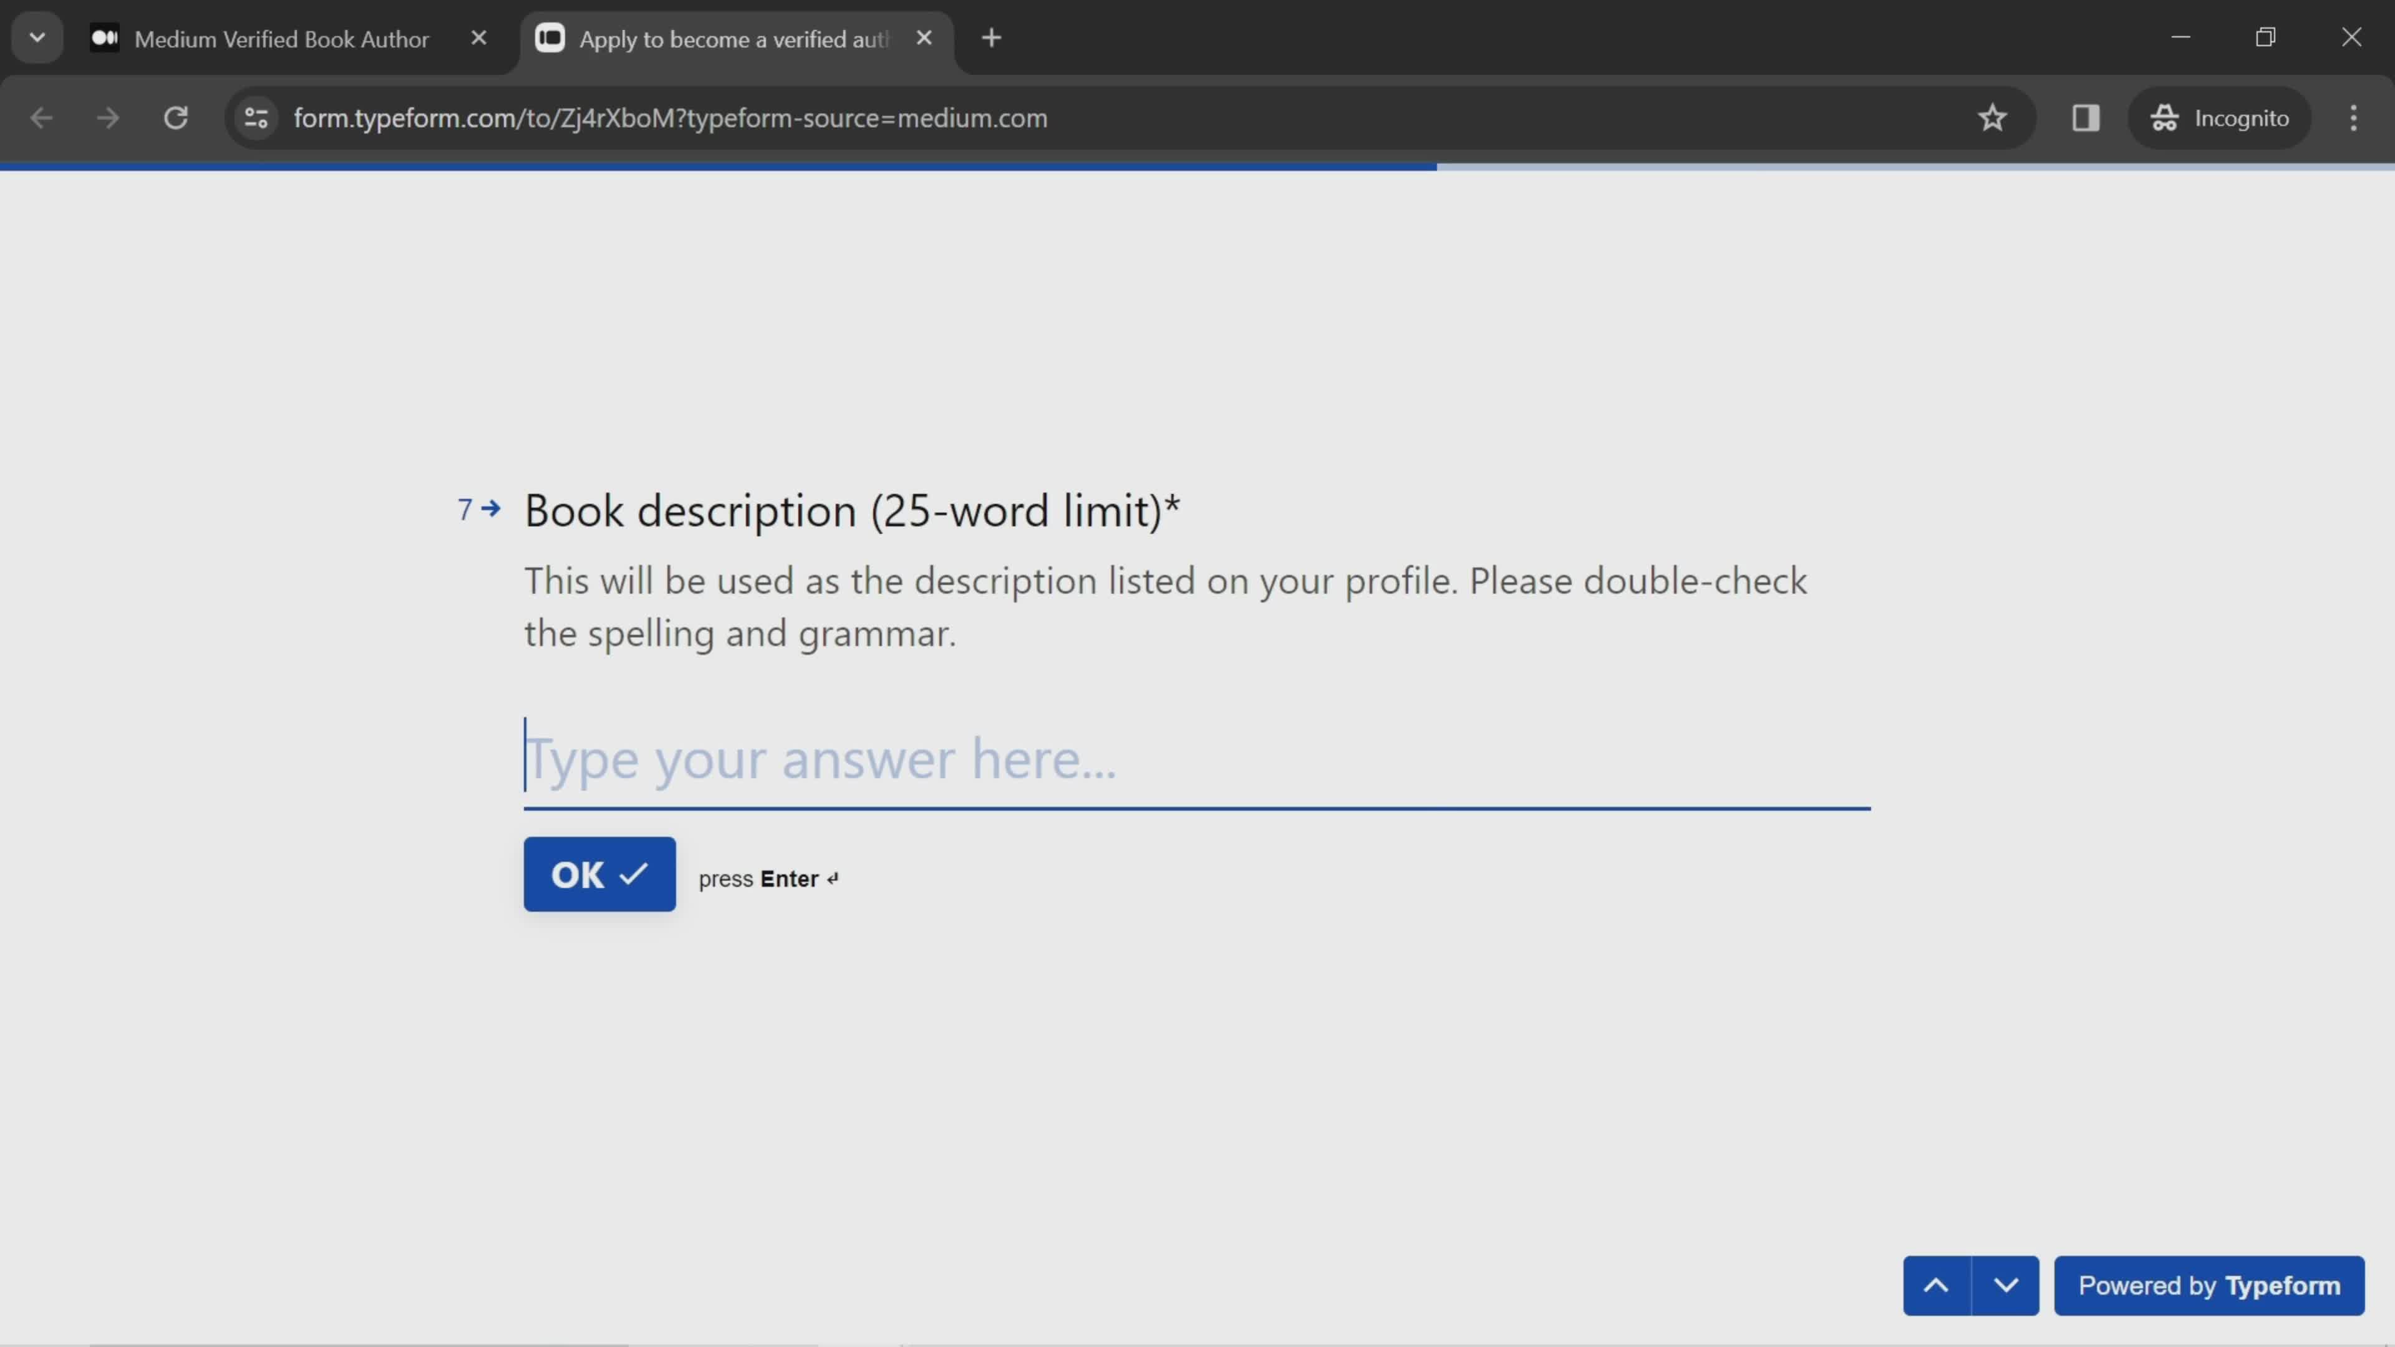This screenshot has height=1347, width=2395.
Task: Click the form progress bar
Action: pyautogui.click(x=1197, y=167)
